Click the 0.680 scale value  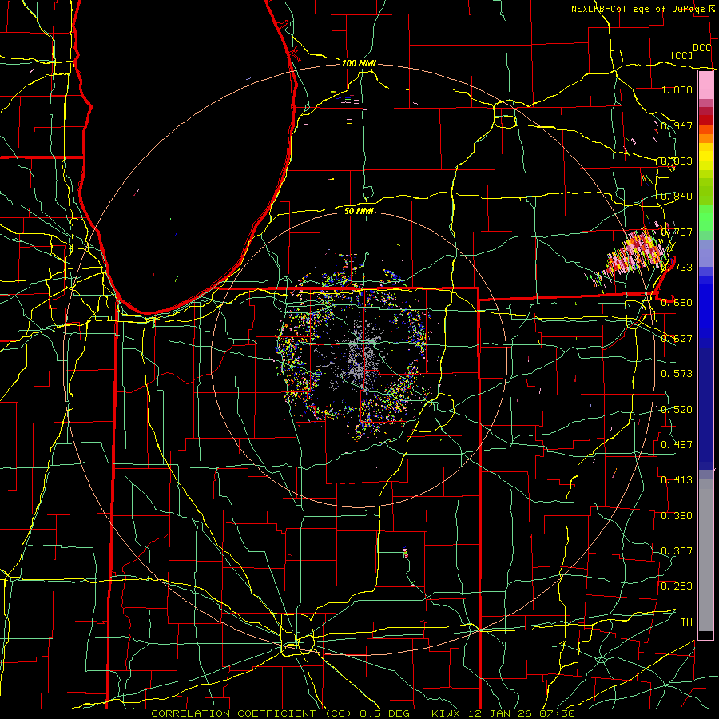(x=677, y=303)
